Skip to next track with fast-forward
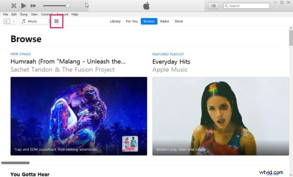This screenshot has height=177, width=293. pos(34,6)
